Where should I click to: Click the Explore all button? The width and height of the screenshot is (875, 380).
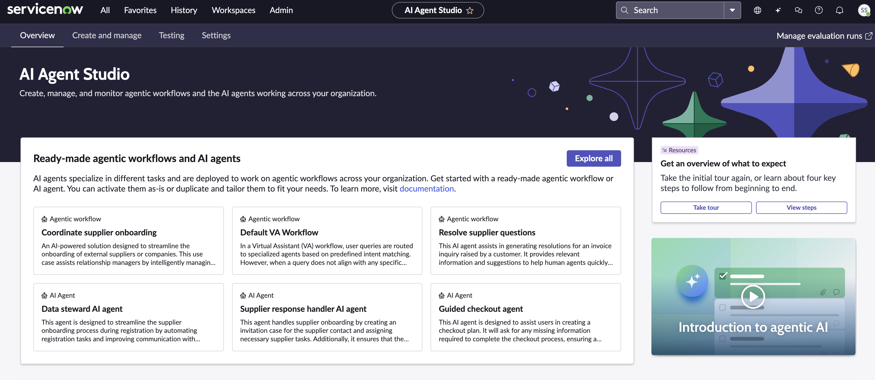pyautogui.click(x=594, y=158)
